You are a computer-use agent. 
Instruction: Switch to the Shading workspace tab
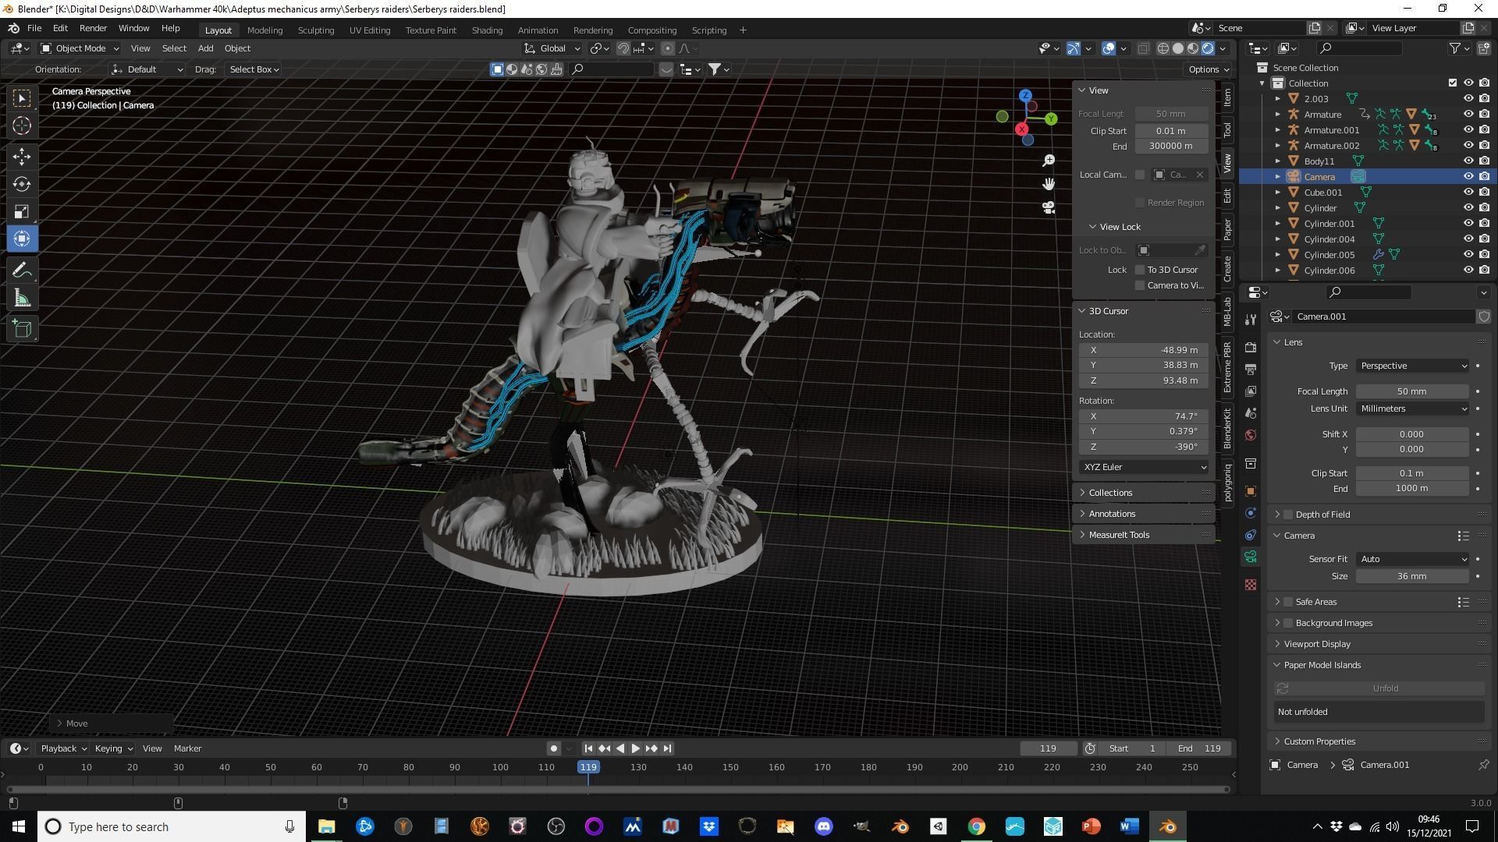[487, 30]
